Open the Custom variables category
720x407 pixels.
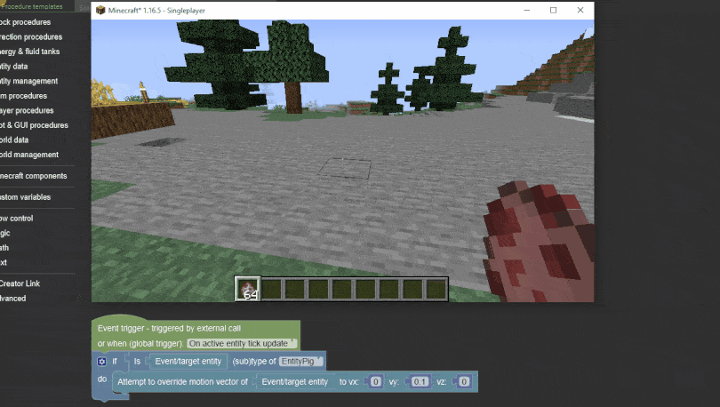point(25,197)
